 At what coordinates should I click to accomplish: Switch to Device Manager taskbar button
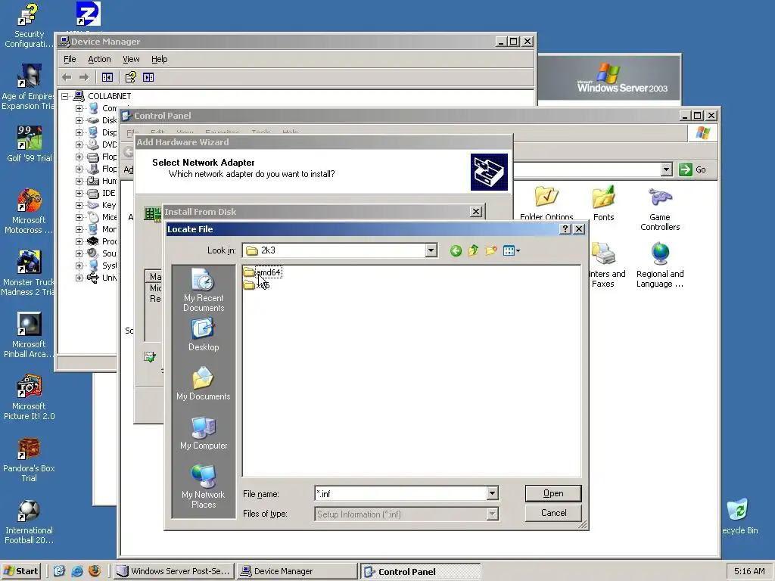(297, 571)
